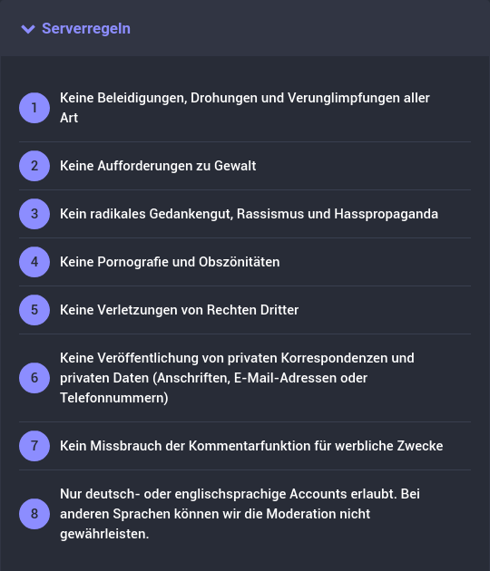Viewport: 490px width, 571px height.
Task: Select the number 3 rule badge
Action: [x=34, y=214]
